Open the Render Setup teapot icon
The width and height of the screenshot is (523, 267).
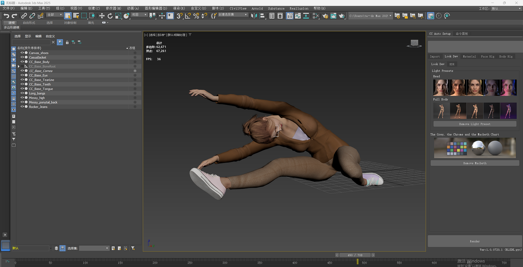[325, 16]
